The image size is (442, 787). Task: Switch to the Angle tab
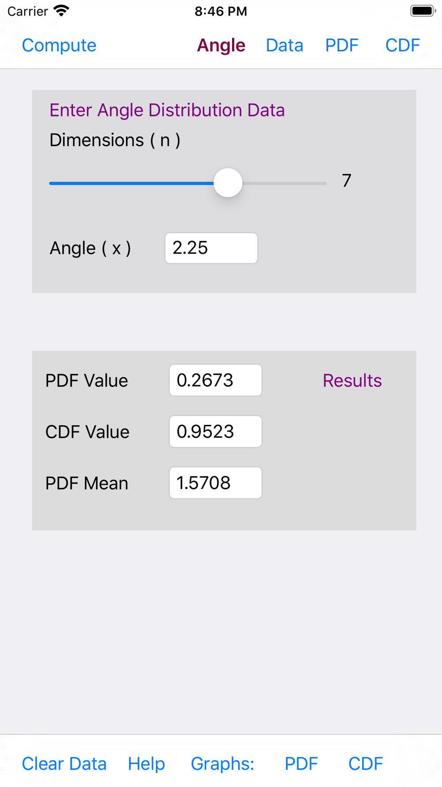click(x=221, y=45)
